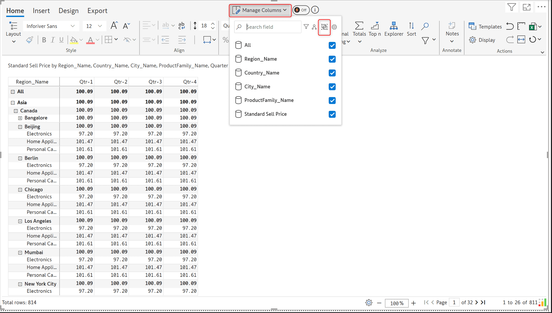Click the Export to Excel icon

[x=533, y=26]
